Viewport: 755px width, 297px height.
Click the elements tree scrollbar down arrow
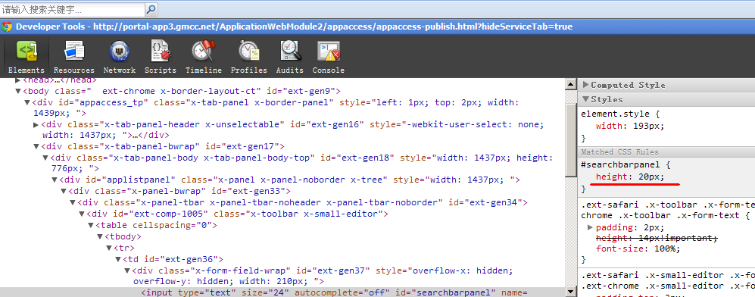[x=570, y=292]
